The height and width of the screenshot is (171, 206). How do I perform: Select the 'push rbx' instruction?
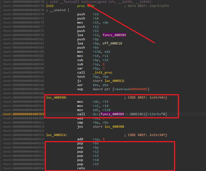[x=88, y=47]
